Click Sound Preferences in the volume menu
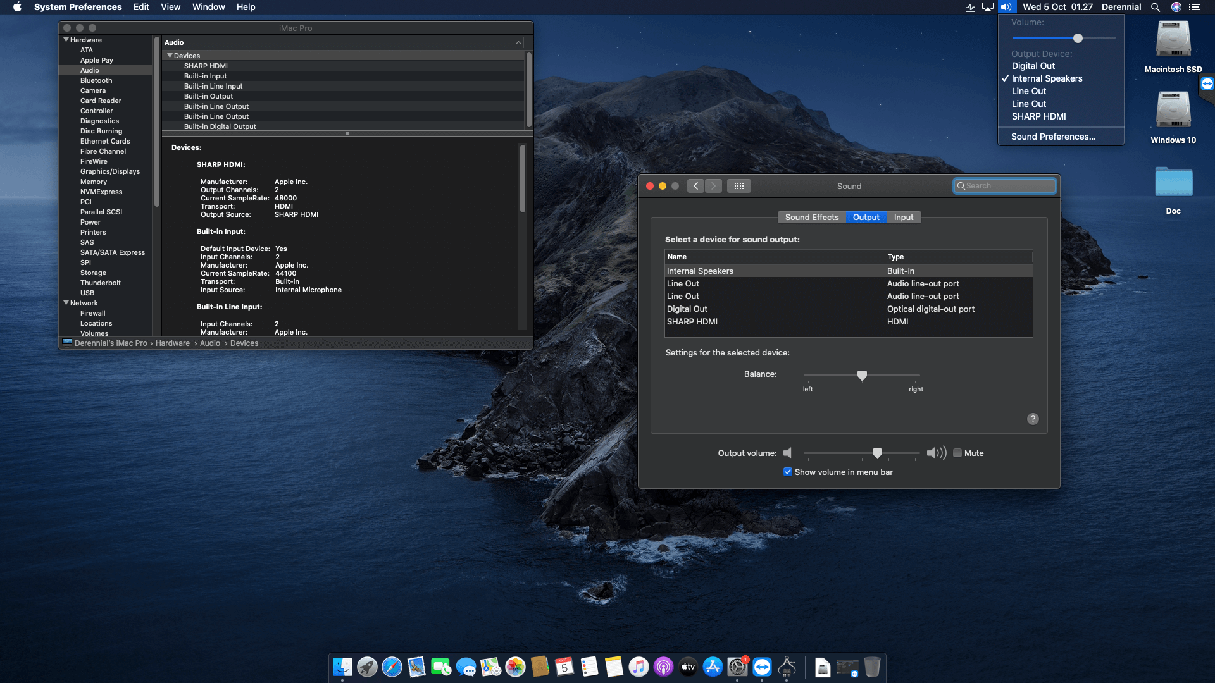 click(1051, 137)
